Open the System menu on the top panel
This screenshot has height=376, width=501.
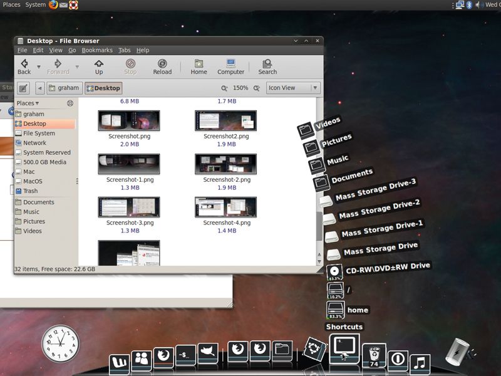36,4
